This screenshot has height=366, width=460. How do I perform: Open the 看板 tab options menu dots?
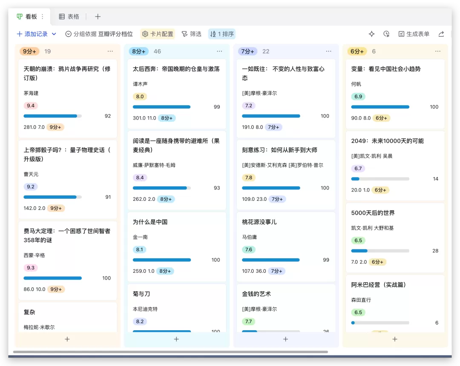(43, 17)
